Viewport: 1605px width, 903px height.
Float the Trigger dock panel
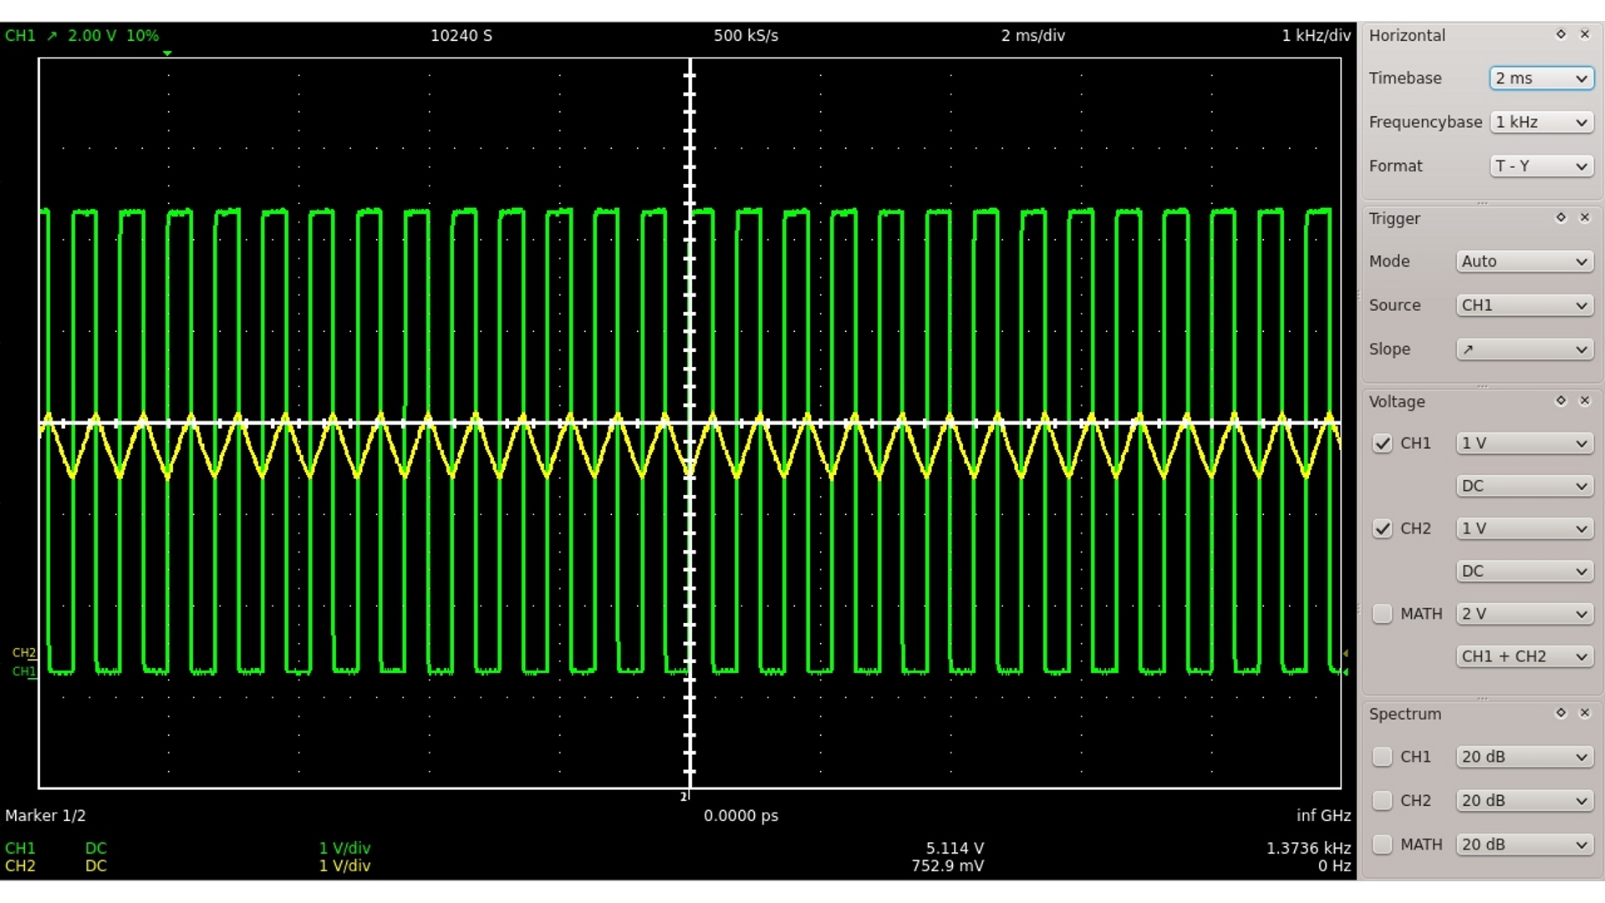click(x=1561, y=217)
